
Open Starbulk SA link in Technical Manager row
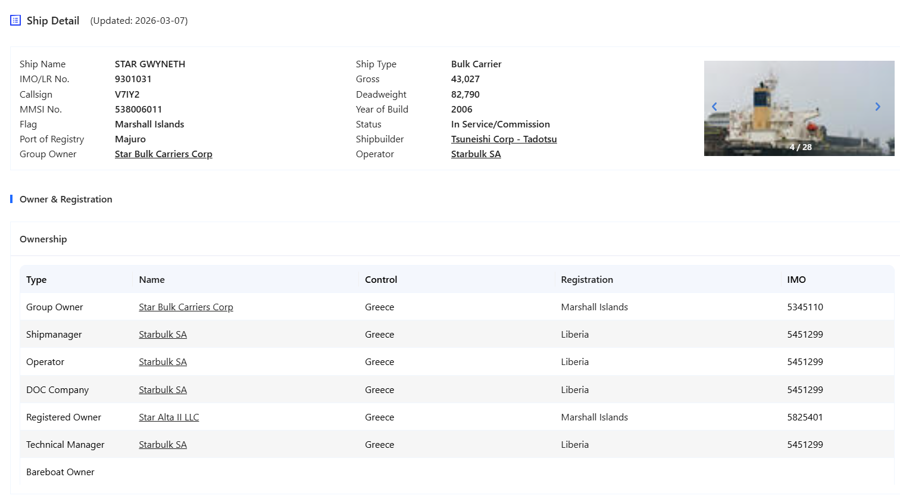[162, 445]
